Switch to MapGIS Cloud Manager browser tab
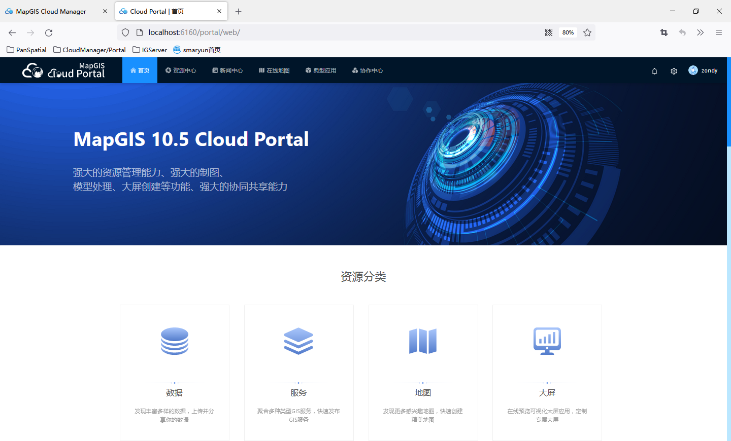This screenshot has height=441, width=731. (x=51, y=11)
